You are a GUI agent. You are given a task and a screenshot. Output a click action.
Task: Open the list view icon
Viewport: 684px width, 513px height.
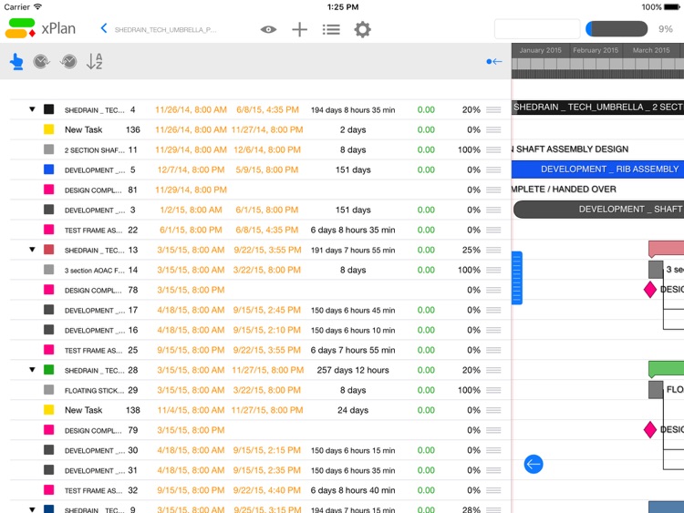(x=331, y=30)
